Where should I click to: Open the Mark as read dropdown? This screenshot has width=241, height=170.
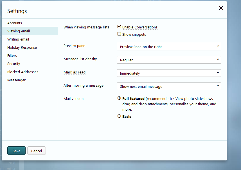[x=169, y=73]
